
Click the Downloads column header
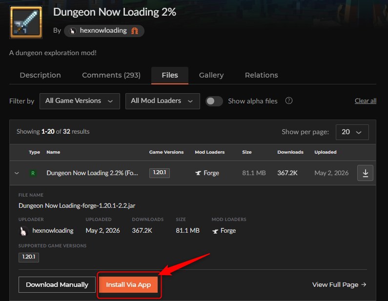(x=290, y=152)
